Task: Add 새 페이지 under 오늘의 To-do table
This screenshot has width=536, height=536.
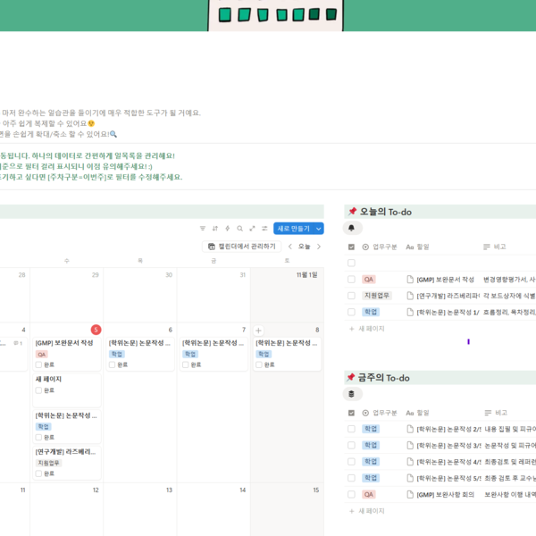Action: [x=367, y=329]
